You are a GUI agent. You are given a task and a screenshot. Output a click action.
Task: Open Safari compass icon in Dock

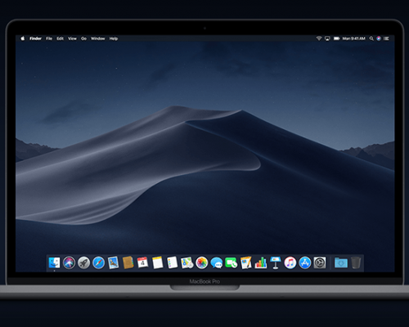[98, 263]
